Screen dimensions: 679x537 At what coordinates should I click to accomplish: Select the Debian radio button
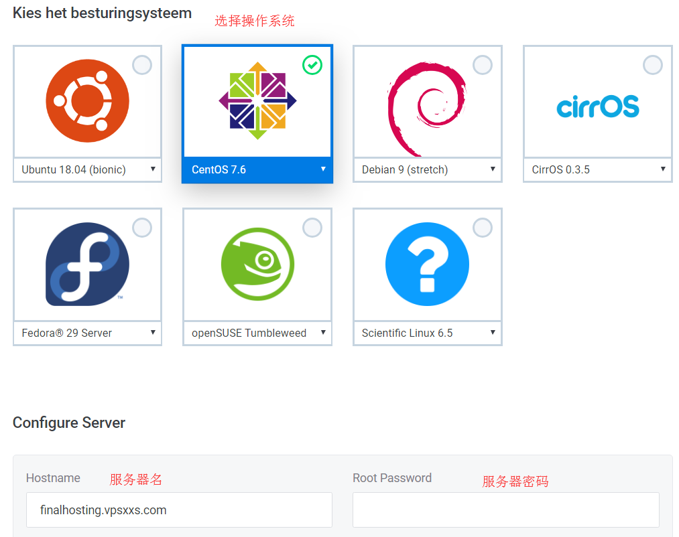(483, 65)
